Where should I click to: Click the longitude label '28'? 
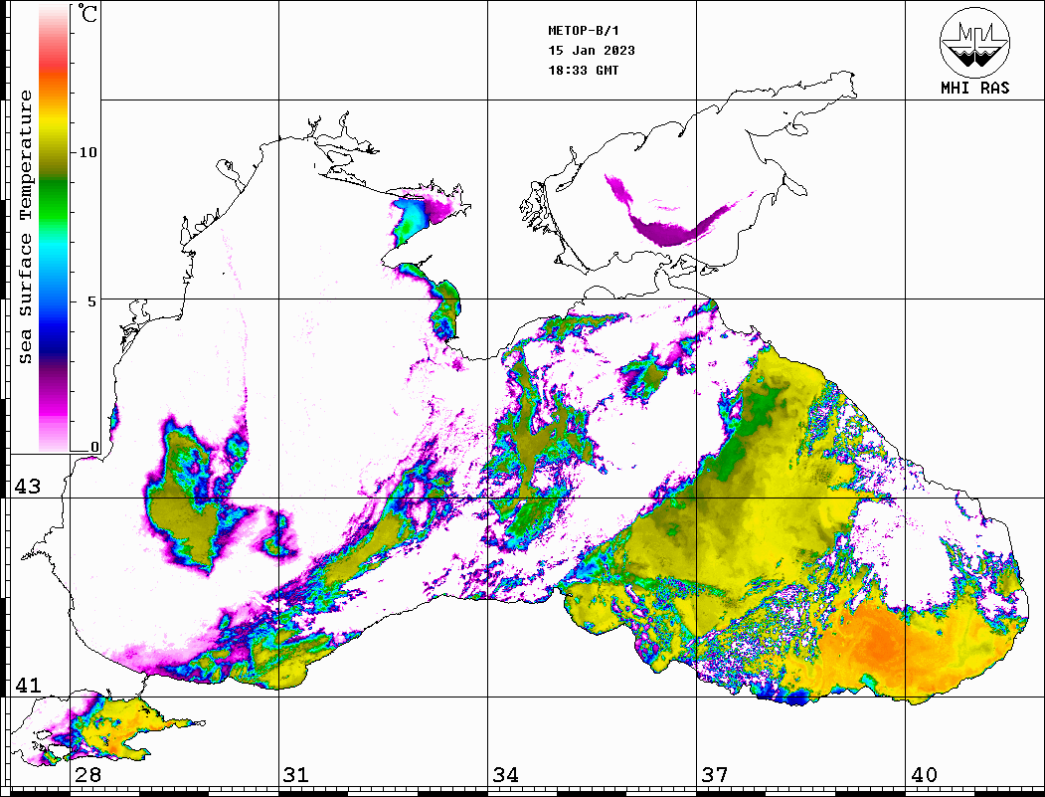pos(87,774)
